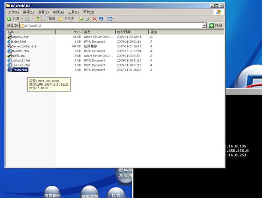Select the xsstest1.html file icon

(10, 60)
